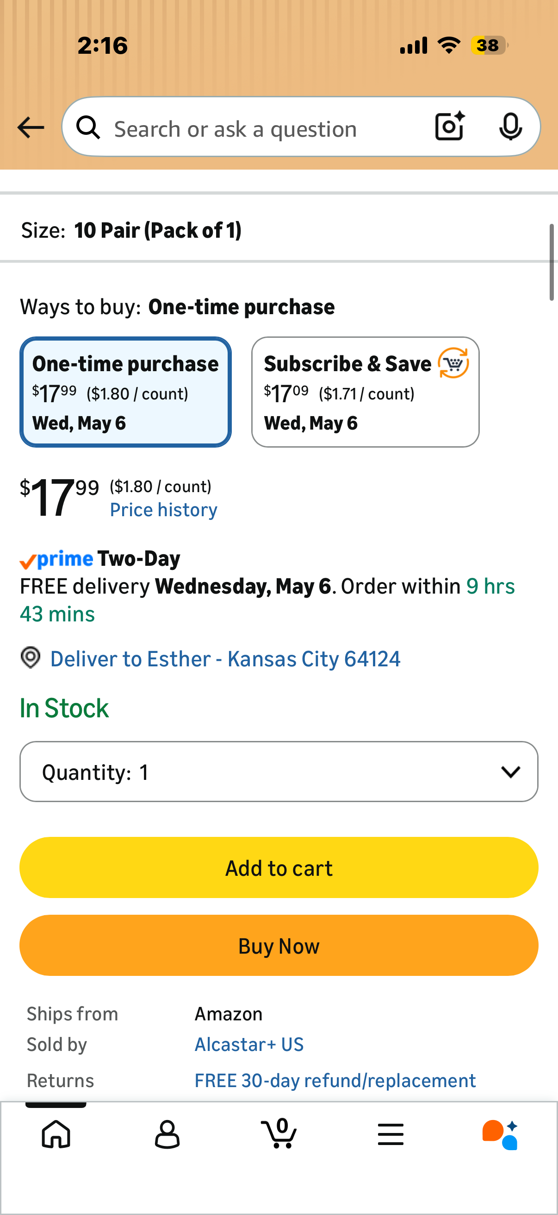Open the hamburger menu icon

tap(391, 1134)
